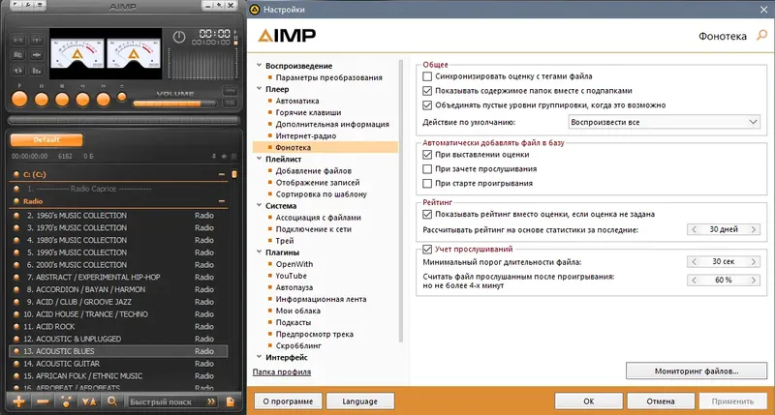Open Горячие клавиши settings page
This screenshot has width=775, height=415.
pyautogui.click(x=308, y=112)
